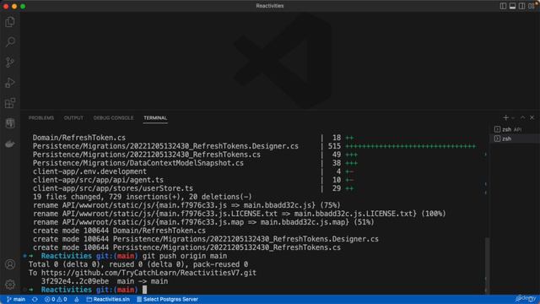This screenshot has height=304, width=540.
Task: Click the '19 files changed' summary line
Action: tap(143, 197)
